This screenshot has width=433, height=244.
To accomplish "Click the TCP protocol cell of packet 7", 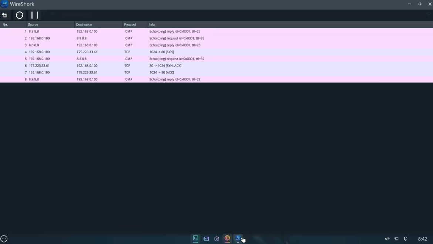I will [x=127, y=72].
